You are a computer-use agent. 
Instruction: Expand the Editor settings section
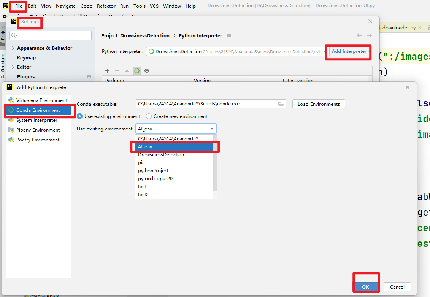13,67
